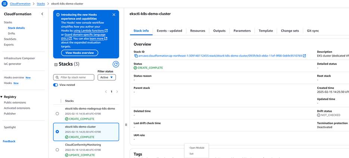Go to next stacks page arrow
The width and height of the screenshot is (349, 158).
pos(117,91)
